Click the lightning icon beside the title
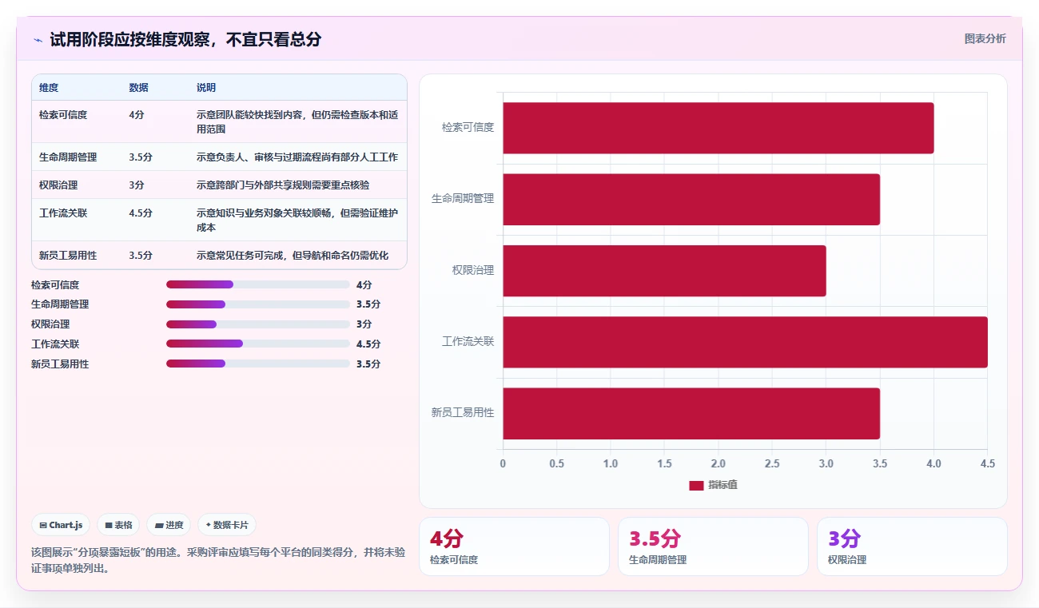 [38, 40]
